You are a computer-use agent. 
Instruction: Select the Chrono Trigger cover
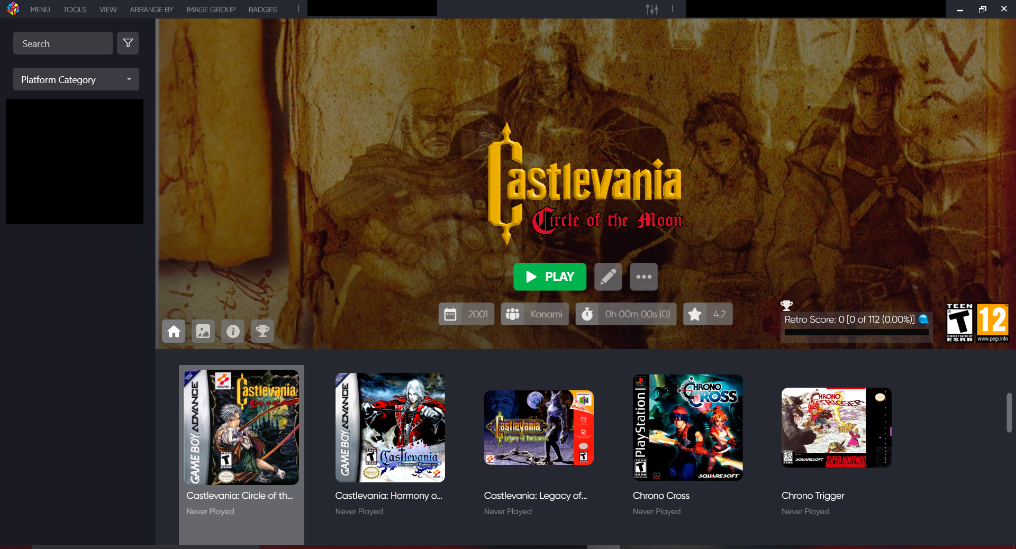837,427
